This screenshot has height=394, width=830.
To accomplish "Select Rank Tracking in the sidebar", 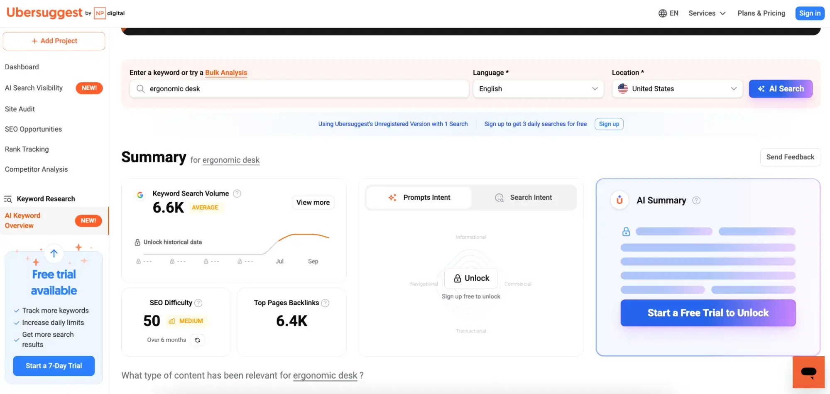I will [27, 149].
